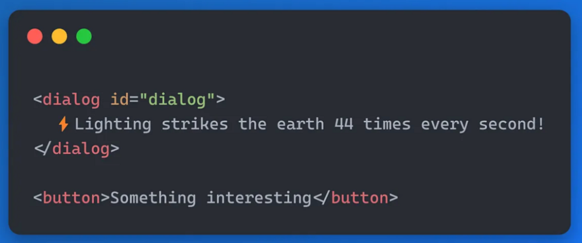This screenshot has width=582, height=243.
Task: Click the red close window dot
Action: (35, 36)
